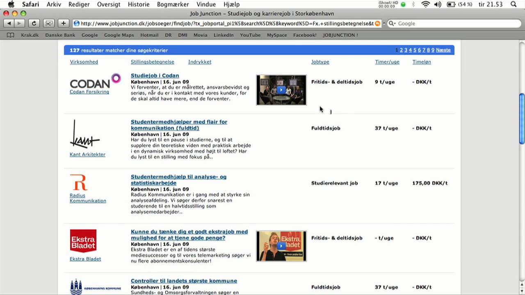Image resolution: width=525 pixels, height=295 pixels.
Task: Click the Wi-Fi status icon
Action: [x=426, y=5]
